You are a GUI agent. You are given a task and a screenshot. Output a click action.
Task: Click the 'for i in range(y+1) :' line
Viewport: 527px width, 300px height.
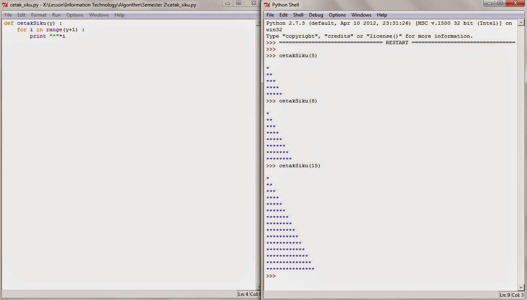point(51,30)
